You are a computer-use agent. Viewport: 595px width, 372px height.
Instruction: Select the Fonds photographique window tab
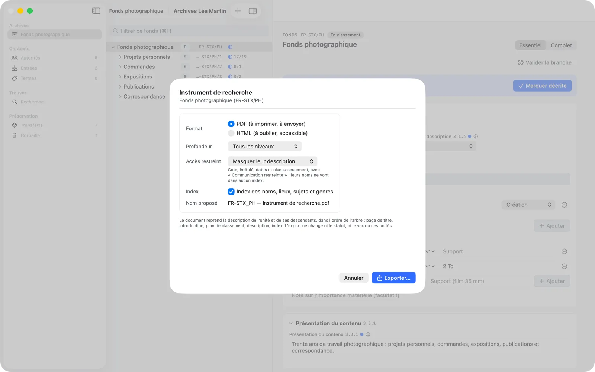pos(136,11)
